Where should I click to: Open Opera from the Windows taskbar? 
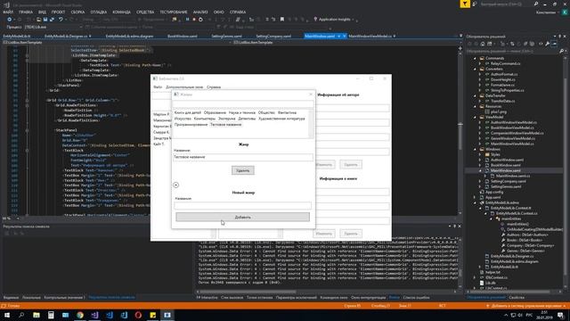(138, 315)
